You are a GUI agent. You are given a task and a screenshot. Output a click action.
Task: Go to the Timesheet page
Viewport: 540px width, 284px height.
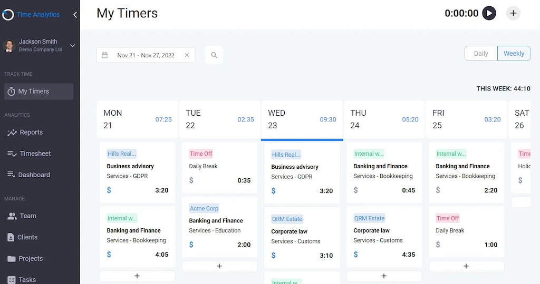(x=29, y=154)
